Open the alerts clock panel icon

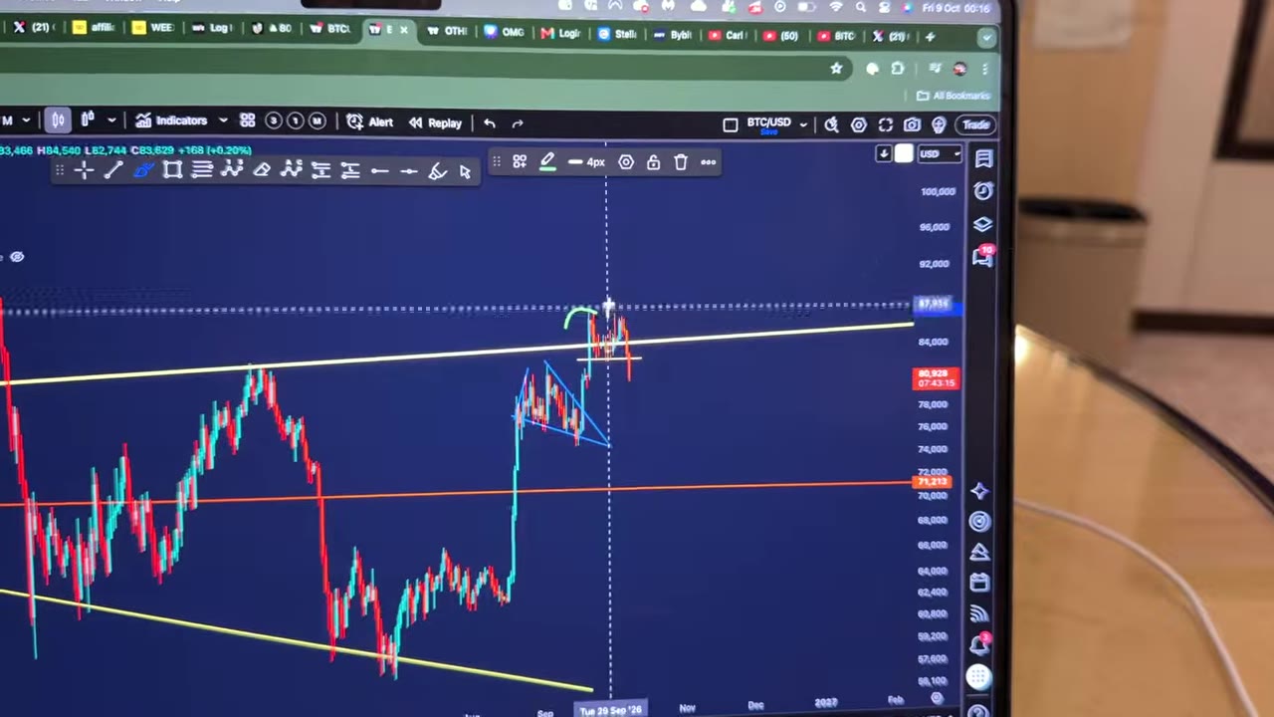point(983,191)
